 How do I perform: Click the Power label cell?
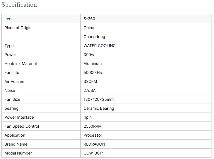(10, 55)
